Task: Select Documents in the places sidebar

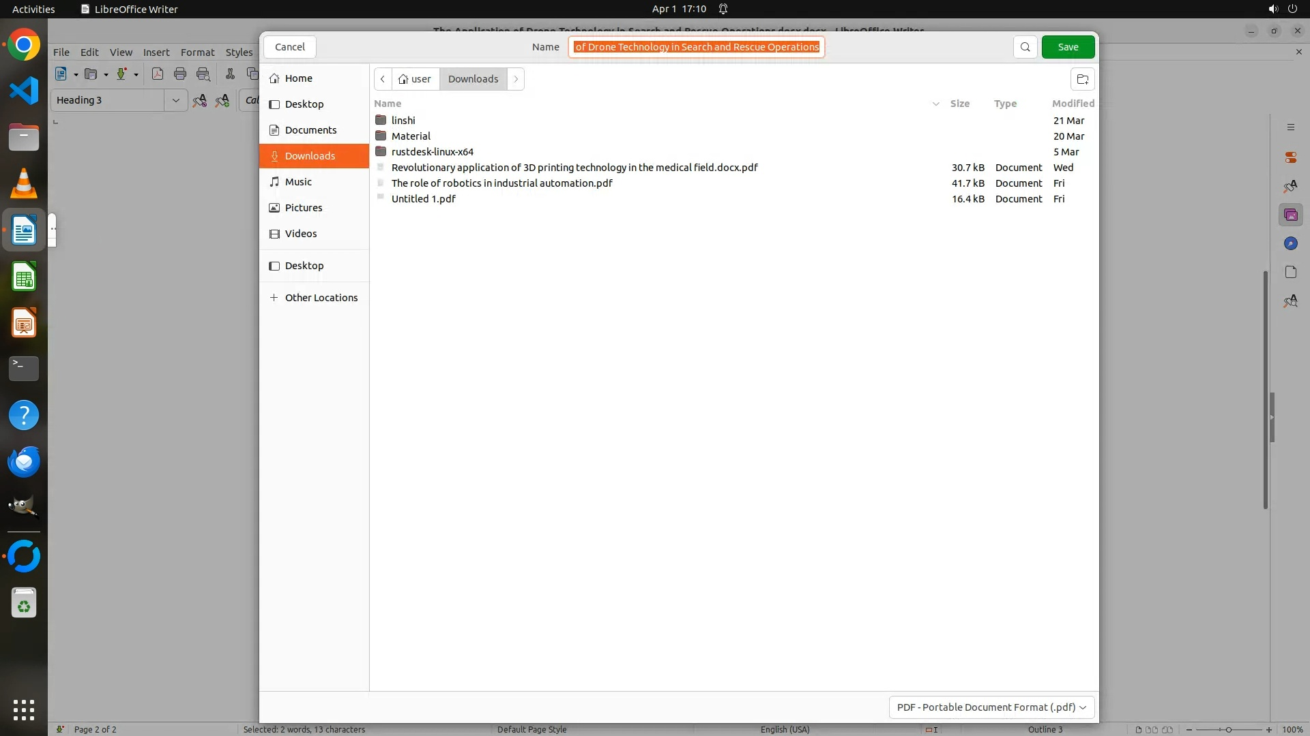Action: [310, 130]
